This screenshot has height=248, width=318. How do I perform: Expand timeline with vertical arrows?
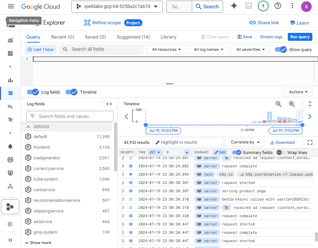(310, 104)
